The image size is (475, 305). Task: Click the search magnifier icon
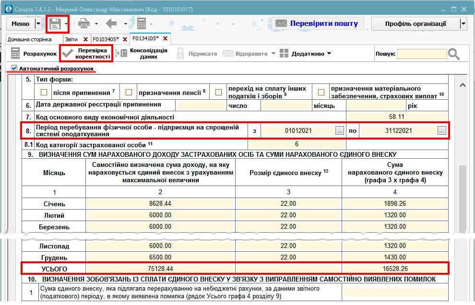point(454,54)
